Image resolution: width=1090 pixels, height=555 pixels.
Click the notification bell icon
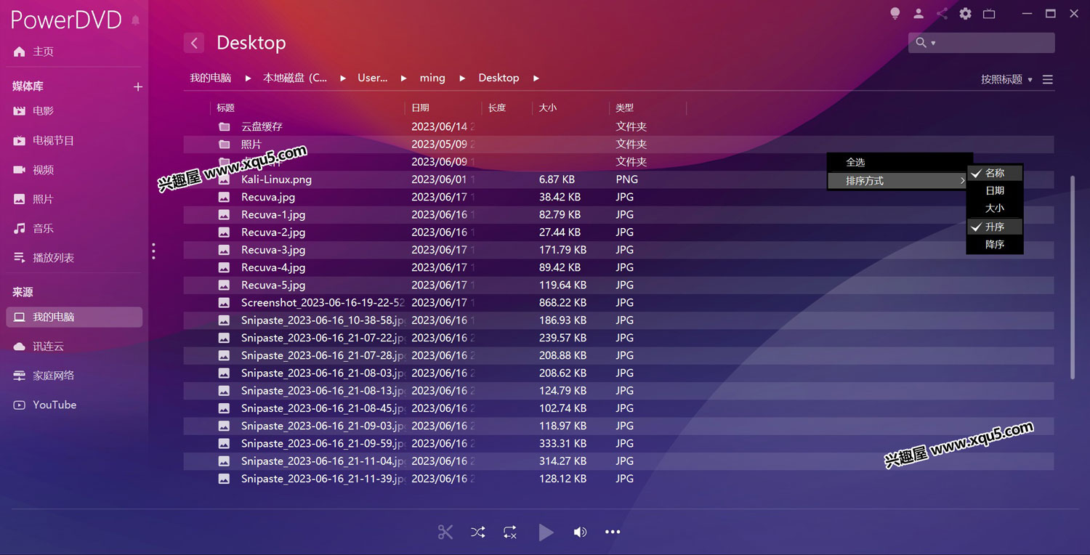pyautogui.click(x=135, y=20)
